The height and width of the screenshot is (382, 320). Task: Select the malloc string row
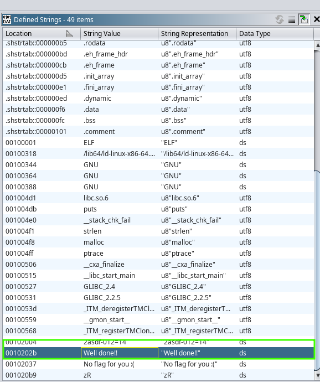tap(158, 242)
